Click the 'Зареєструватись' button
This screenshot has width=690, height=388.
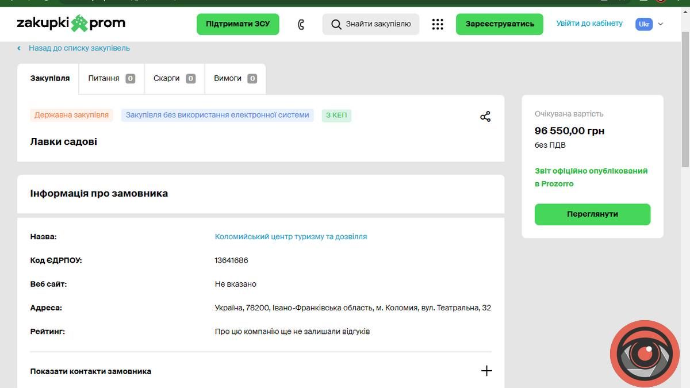click(x=499, y=24)
